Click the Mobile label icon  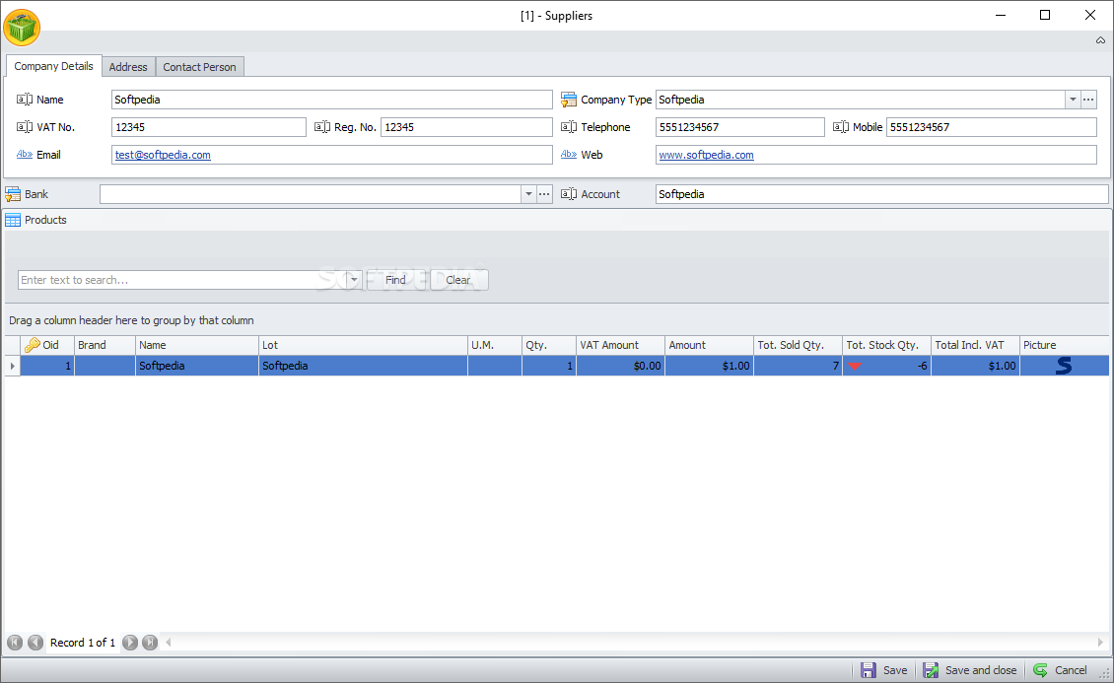(841, 127)
